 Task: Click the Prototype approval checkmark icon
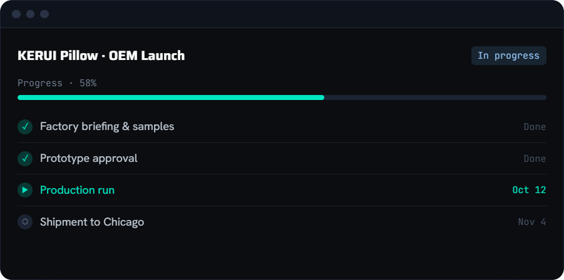[x=25, y=159]
